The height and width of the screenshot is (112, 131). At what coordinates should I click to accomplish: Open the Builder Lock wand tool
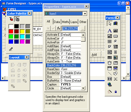click(x=110, y=92)
